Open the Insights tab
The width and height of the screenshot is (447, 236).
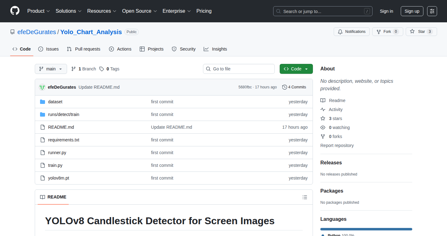click(215, 49)
